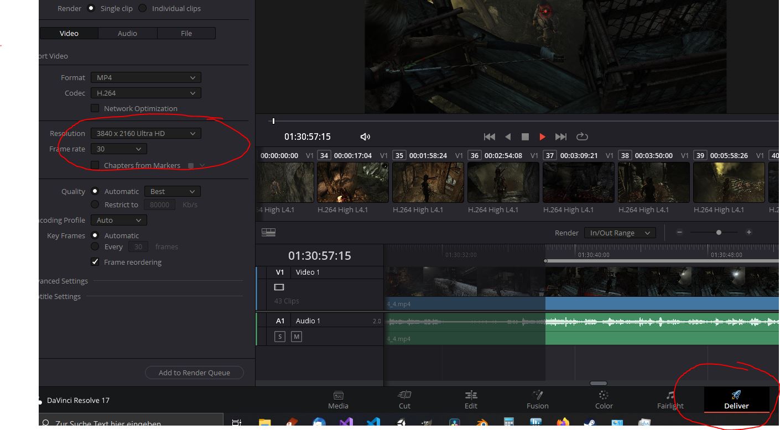Click the Video 1 track clip-view icon
Viewport: 780px width, 430px height.
(279, 287)
